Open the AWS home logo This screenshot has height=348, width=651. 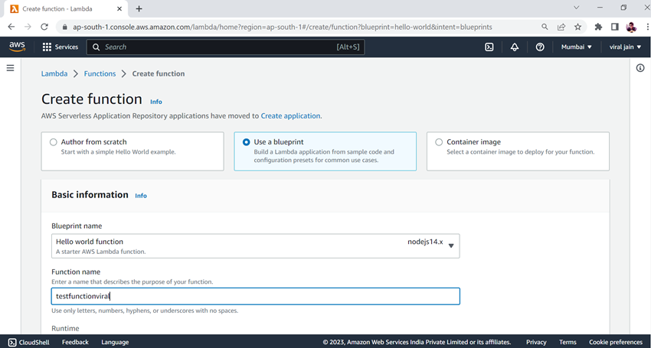click(17, 47)
